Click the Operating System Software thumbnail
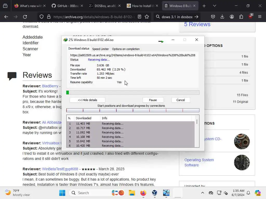 coord(242,162)
